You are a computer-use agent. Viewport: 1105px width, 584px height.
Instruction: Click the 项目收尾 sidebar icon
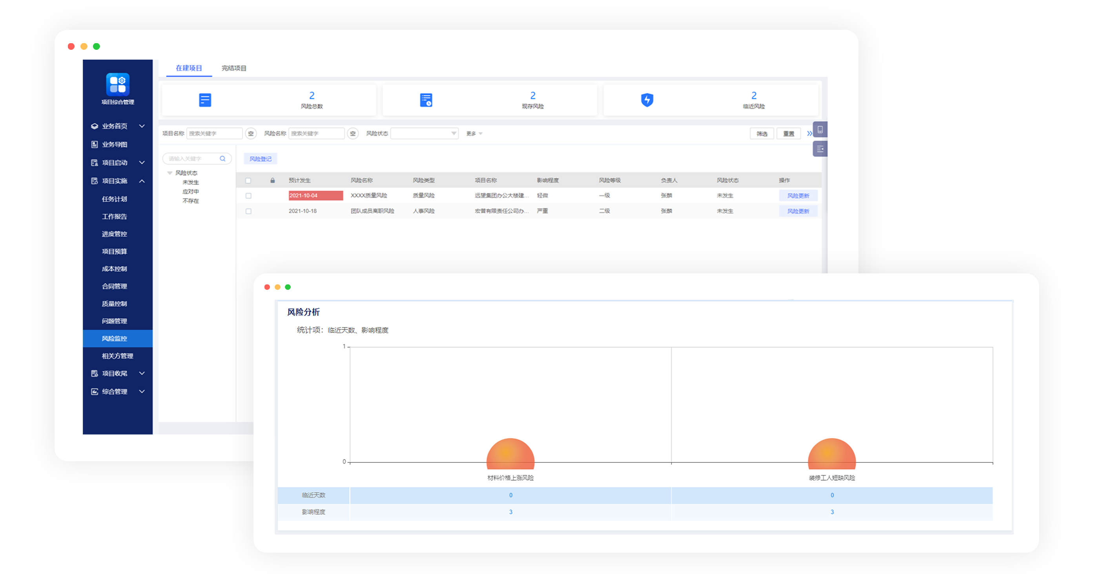(x=94, y=373)
